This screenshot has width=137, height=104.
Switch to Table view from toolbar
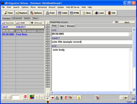tap(63, 13)
